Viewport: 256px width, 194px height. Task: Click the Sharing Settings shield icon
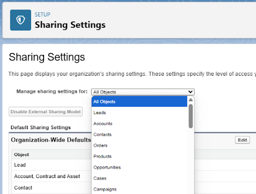tap(20, 20)
